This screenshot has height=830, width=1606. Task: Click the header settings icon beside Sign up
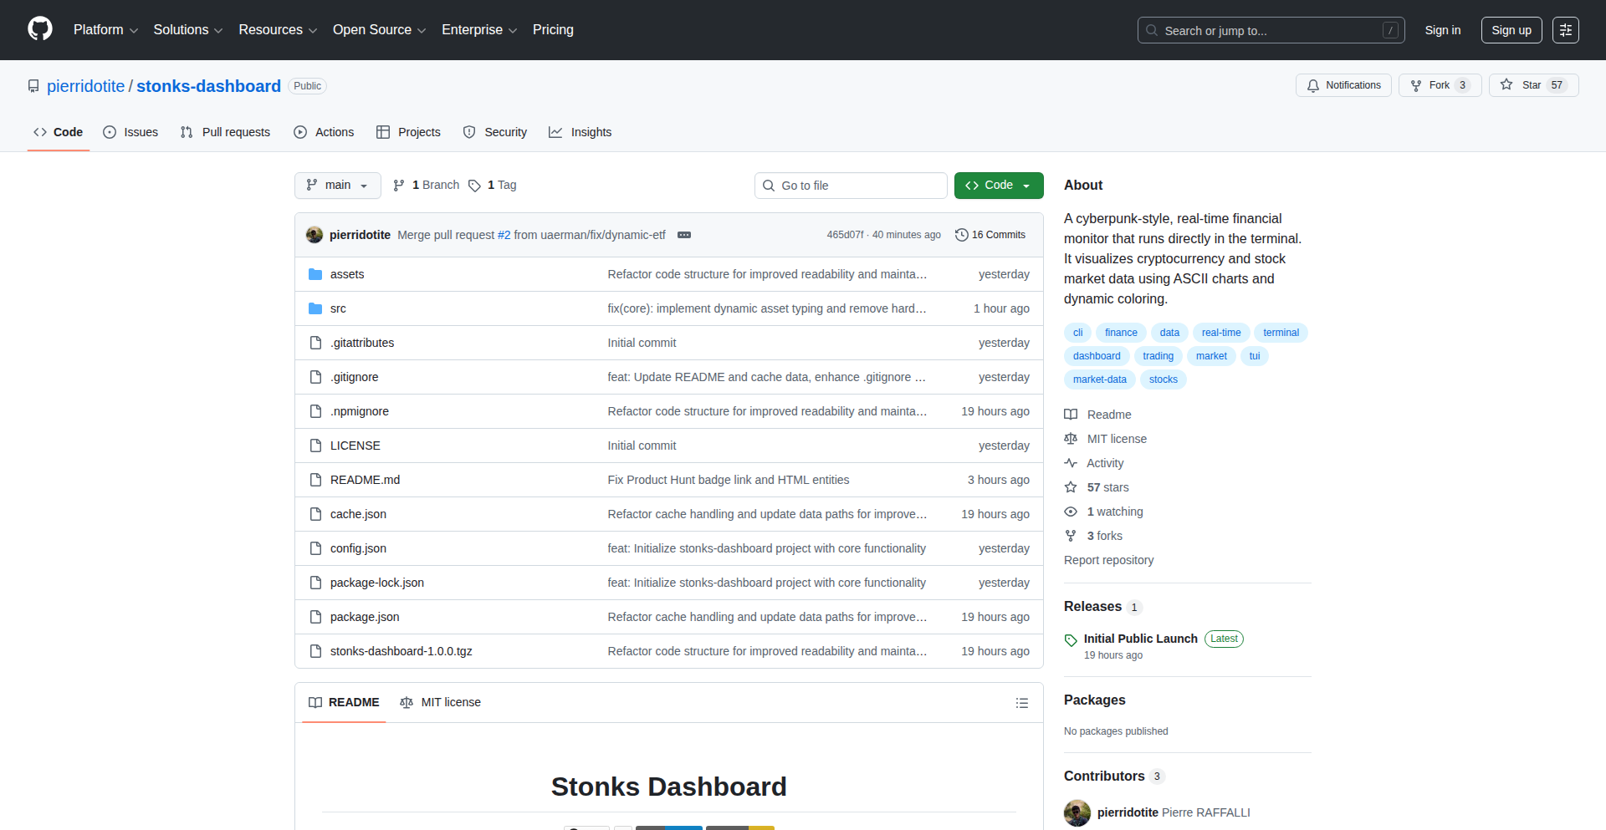[x=1565, y=30]
